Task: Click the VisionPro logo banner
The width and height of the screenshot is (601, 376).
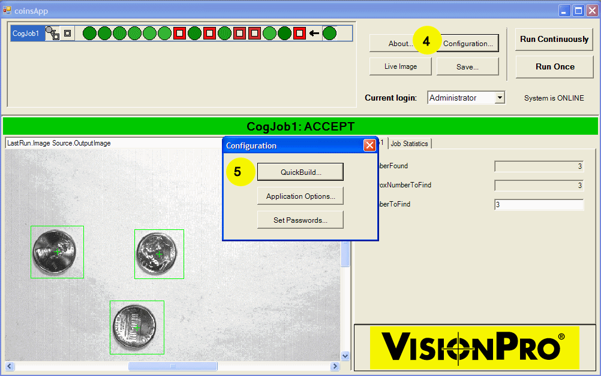Action: [x=474, y=347]
